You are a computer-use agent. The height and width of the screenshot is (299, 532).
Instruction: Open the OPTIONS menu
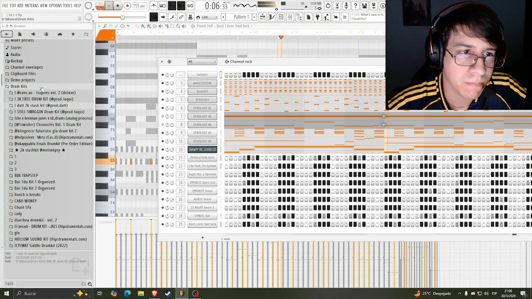(55, 6)
